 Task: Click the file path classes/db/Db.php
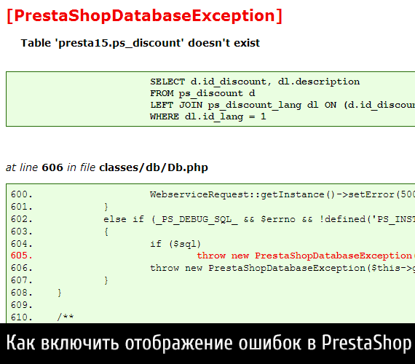(x=154, y=167)
